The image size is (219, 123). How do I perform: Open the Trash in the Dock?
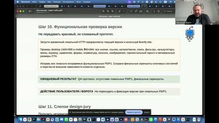[199, 120]
